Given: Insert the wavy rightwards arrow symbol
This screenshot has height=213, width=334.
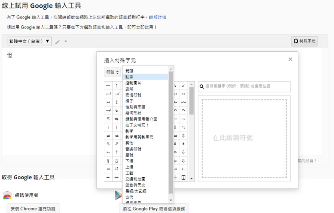Looking at the screenshot, I should coord(183,102).
